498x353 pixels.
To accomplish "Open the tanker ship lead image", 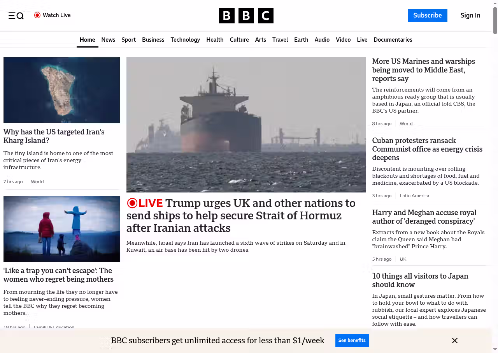I will click(x=246, y=125).
